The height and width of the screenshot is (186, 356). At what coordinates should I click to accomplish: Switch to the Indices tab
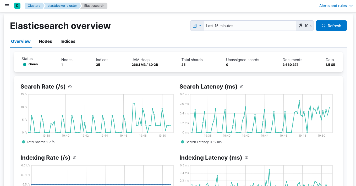(68, 41)
